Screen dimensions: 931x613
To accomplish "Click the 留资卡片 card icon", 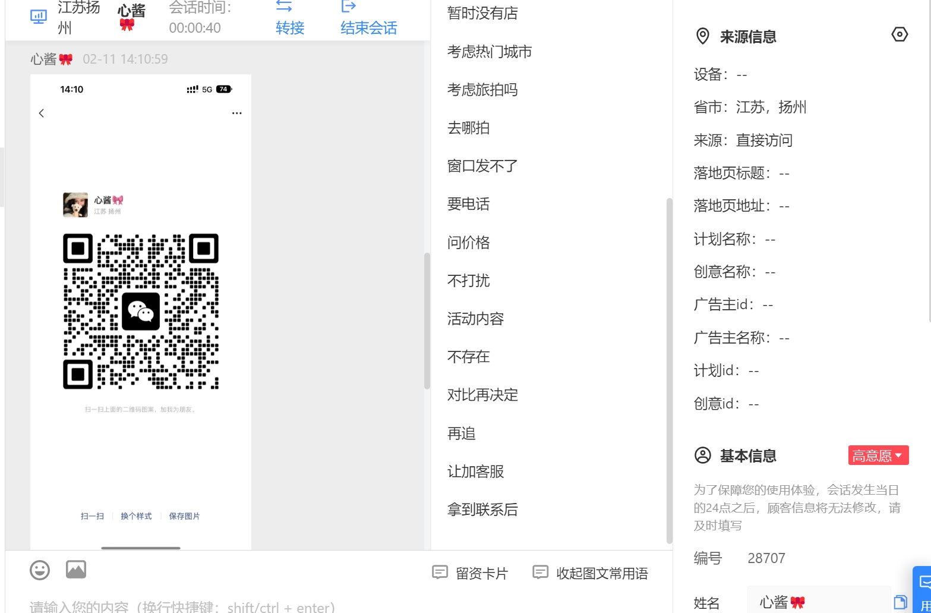I will (x=440, y=573).
